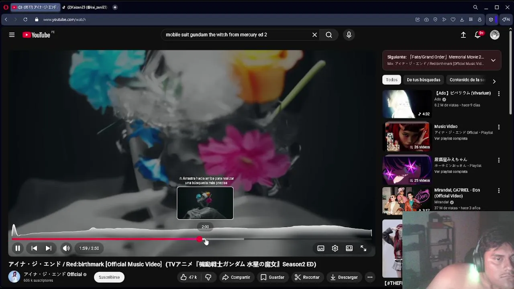
Task: Open the bookmark heart icon
Action: [453, 19]
